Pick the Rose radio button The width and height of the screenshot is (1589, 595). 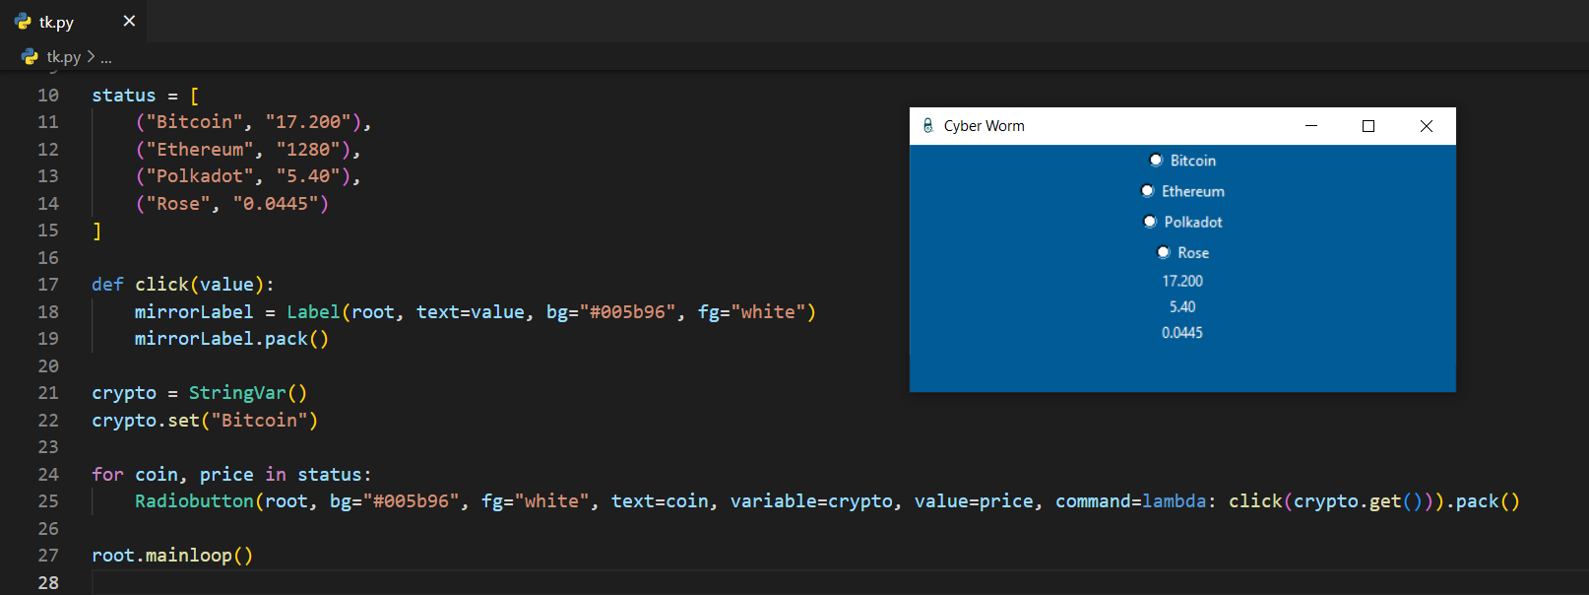pyautogui.click(x=1163, y=252)
